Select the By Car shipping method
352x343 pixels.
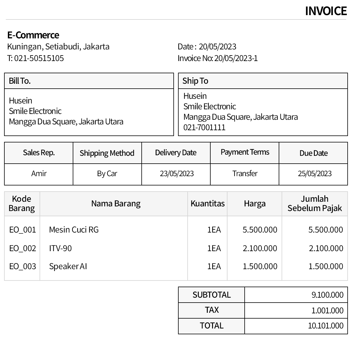click(x=107, y=174)
